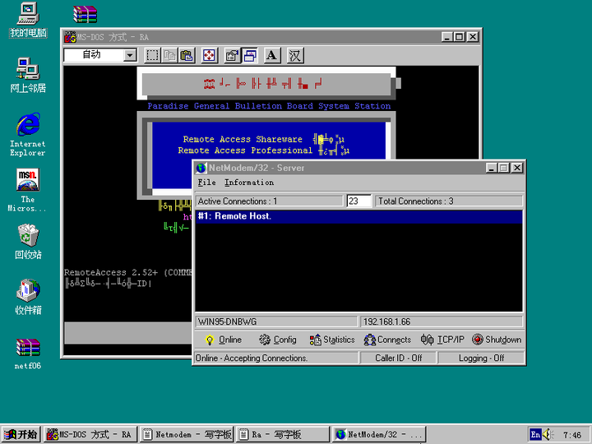The height and width of the screenshot is (444, 592).
Task: Click the Paste icon in MS-DOS toolbar
Action: (x=187, y=55)
